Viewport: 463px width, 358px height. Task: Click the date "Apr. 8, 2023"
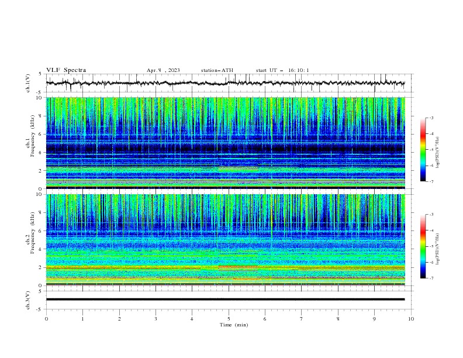(163, 70)
